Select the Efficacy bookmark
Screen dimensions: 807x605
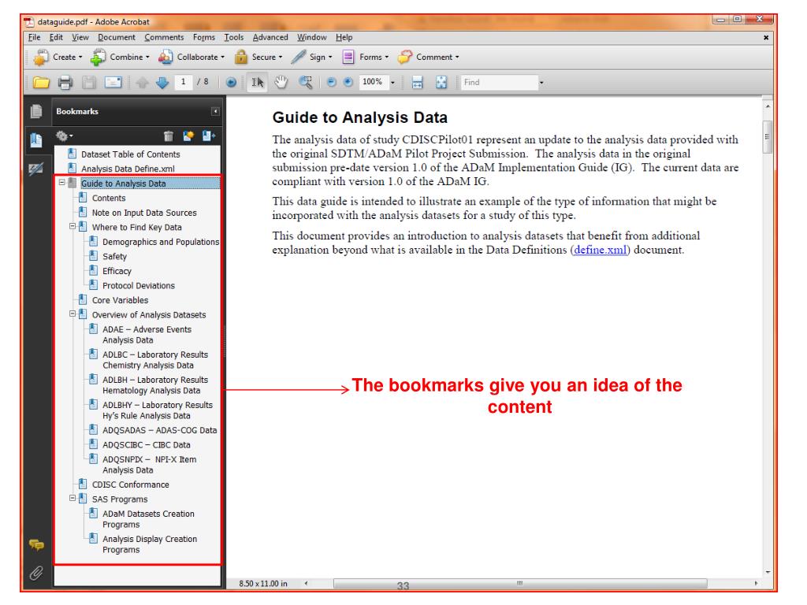coord(117,271)
